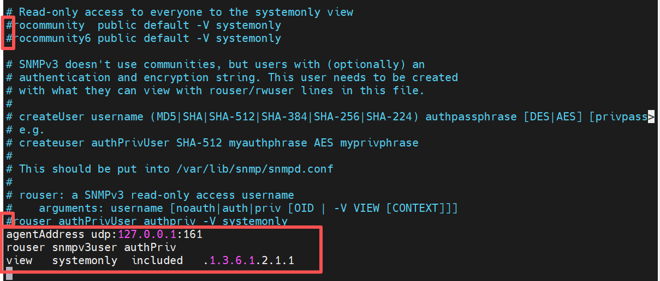
Task: Click the /var/lib/snmp/snmpd.conf path
Action: 254,169
